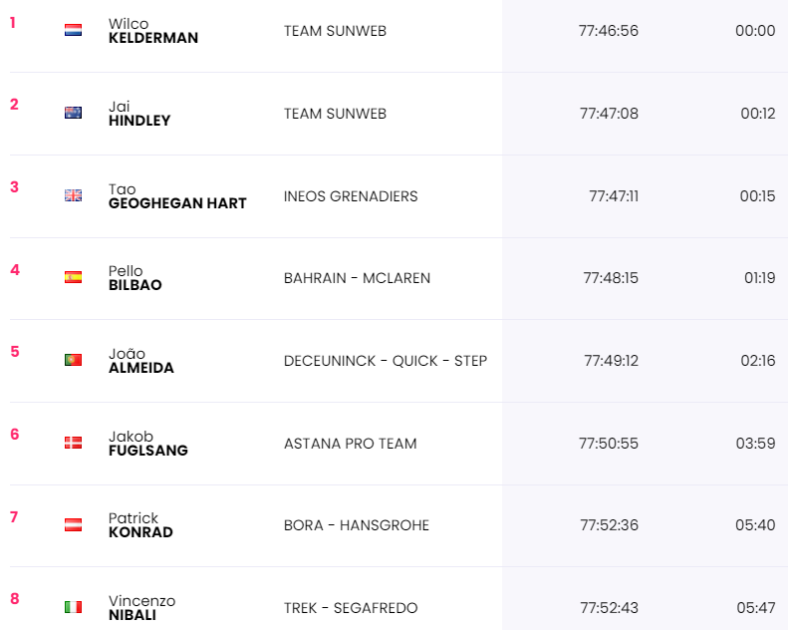Click the Spanish flag next to Pello Bilbao
This screenshot has height=630, width=788.
73,277
